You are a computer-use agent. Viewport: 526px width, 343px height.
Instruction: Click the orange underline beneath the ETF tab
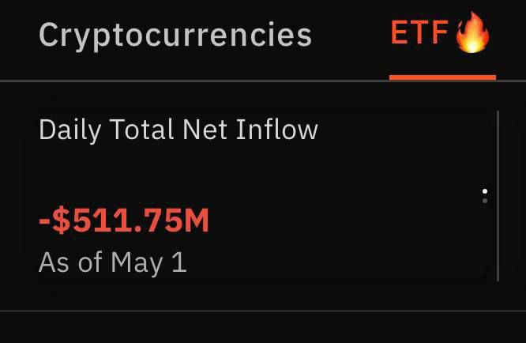[x=442, y=78]
